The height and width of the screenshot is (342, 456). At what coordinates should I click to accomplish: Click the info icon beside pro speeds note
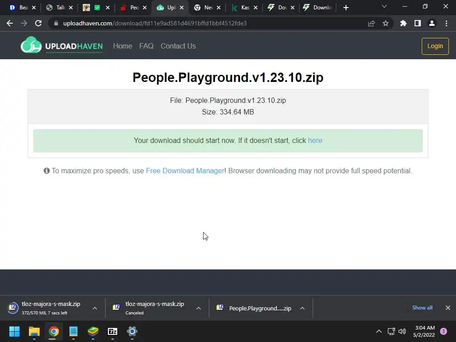click(x=46, y=171)
